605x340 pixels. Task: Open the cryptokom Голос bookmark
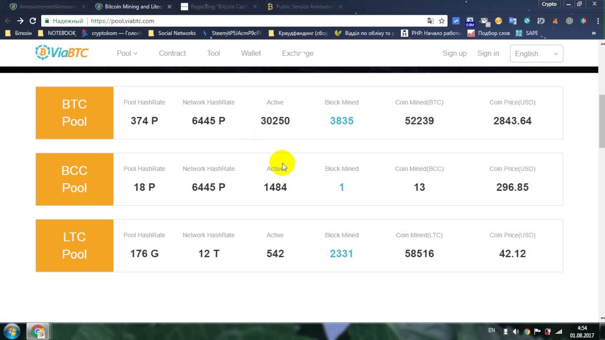click(x=111, y=33)
